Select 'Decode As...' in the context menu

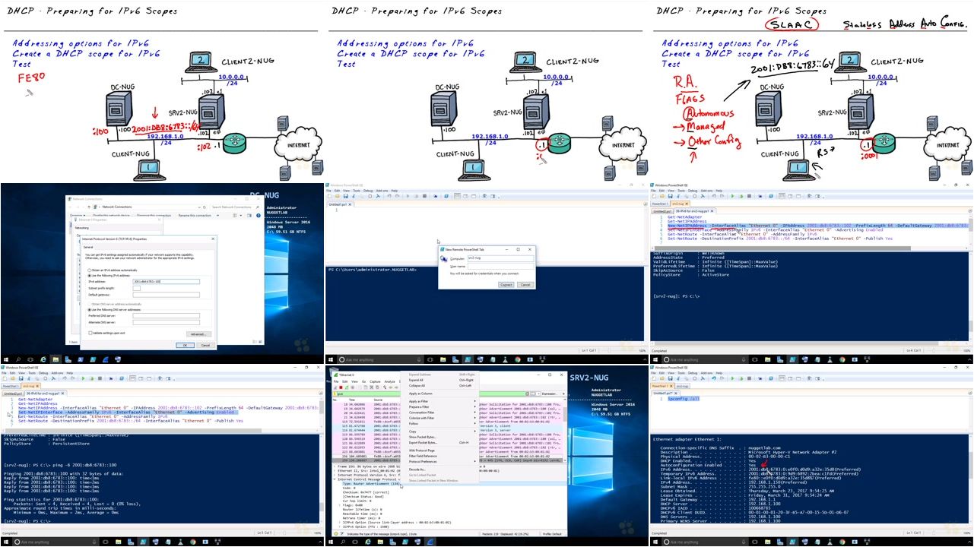[418, 470]
